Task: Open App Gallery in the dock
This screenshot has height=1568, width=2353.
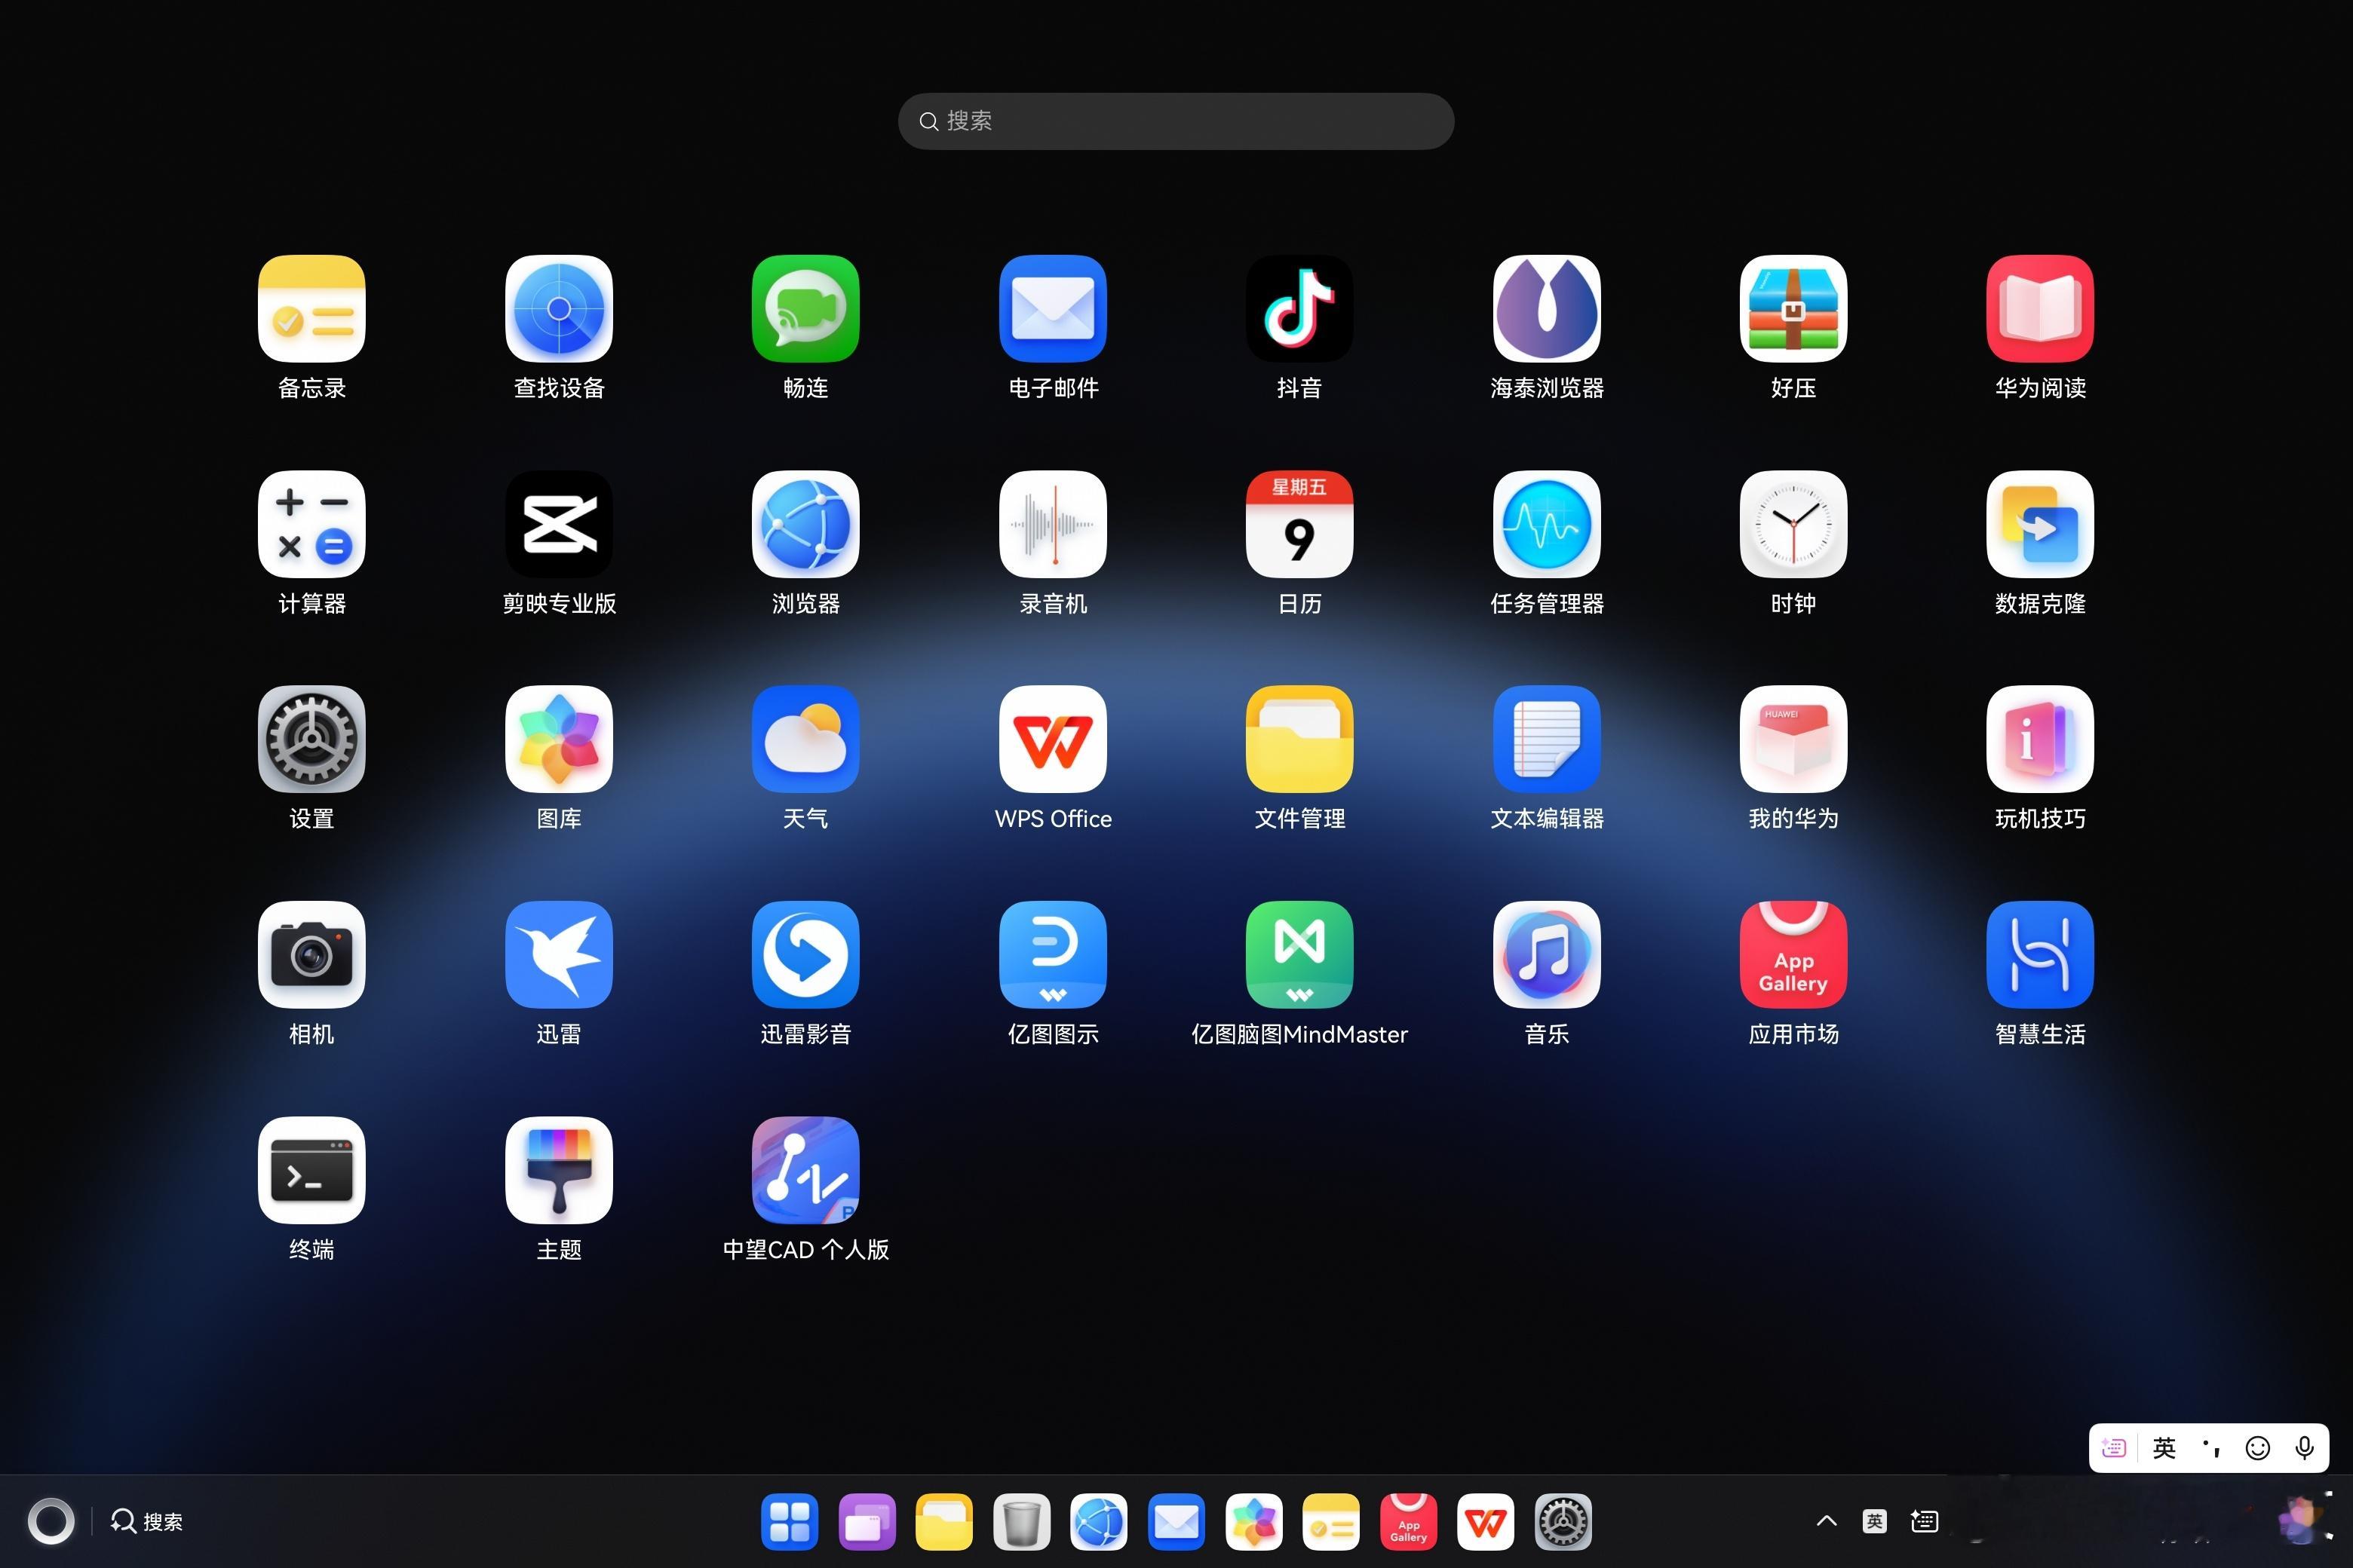Action: point(1407,1522)
